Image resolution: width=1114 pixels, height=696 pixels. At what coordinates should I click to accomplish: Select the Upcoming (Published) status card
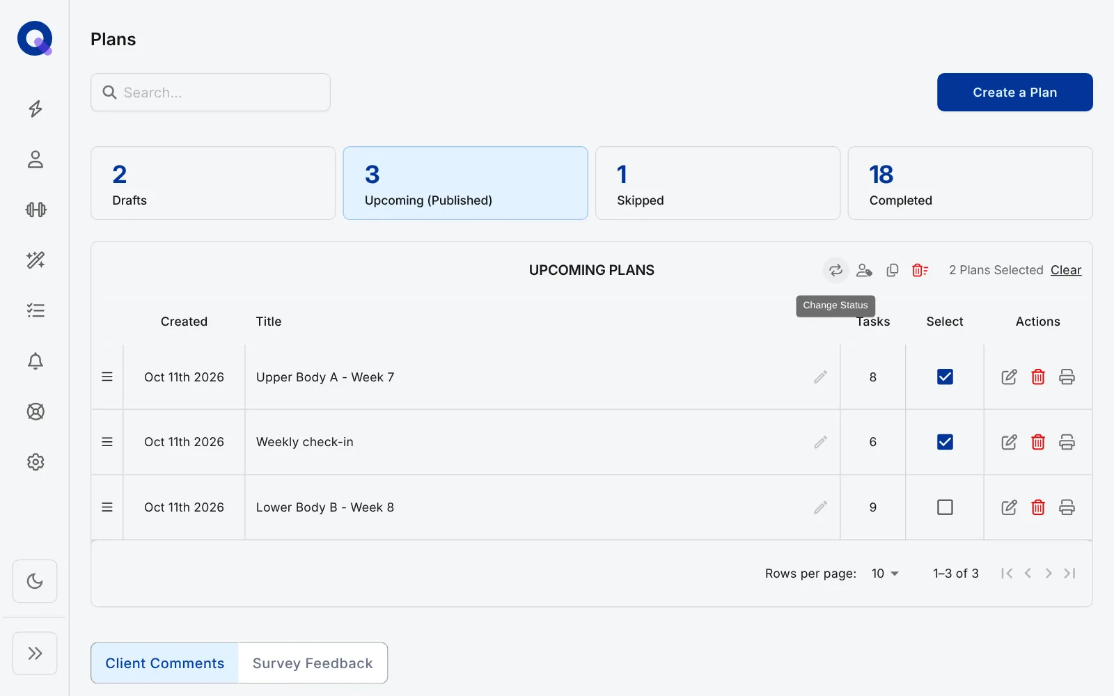coord(465,183)
